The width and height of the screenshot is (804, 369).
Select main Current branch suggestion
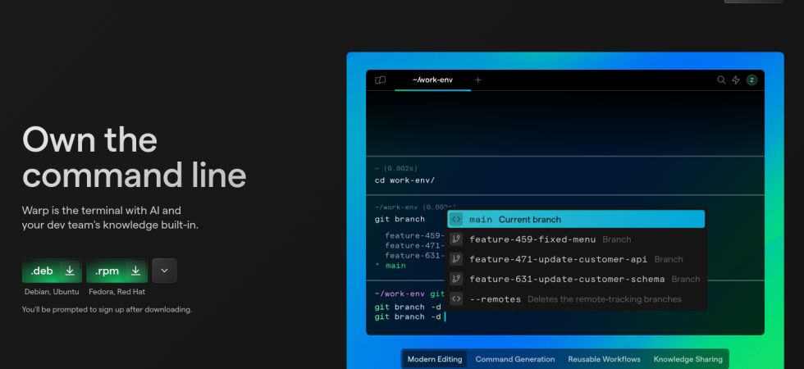coord(576,220)
